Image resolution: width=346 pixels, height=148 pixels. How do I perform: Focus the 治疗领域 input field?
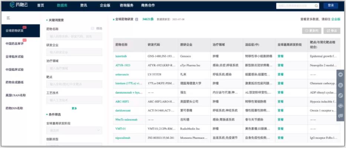(74, 68)
